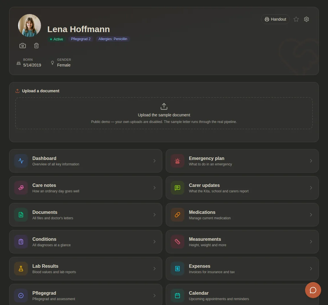Click the Active status badge

tap(56, 39)
